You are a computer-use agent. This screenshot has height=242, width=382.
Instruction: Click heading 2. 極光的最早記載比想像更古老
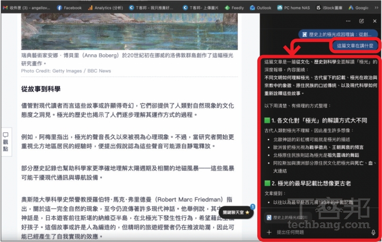[x=308, y=183]
